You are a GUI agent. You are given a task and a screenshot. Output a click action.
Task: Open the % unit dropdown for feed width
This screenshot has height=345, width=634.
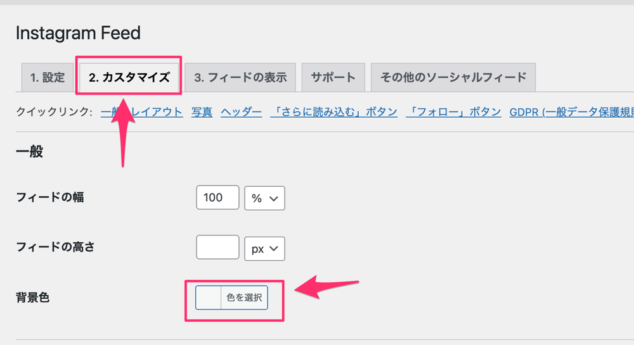click(x=264, y=198)
